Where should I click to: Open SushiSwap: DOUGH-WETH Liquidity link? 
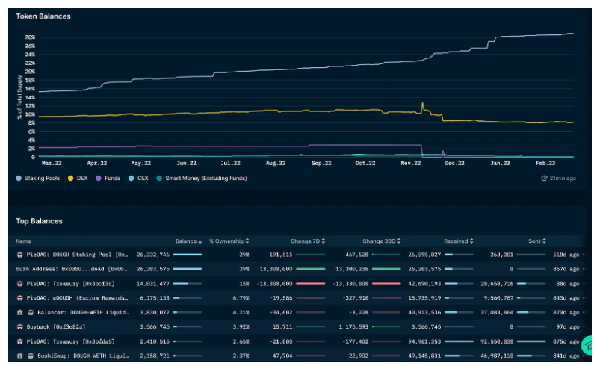point(83,356)
